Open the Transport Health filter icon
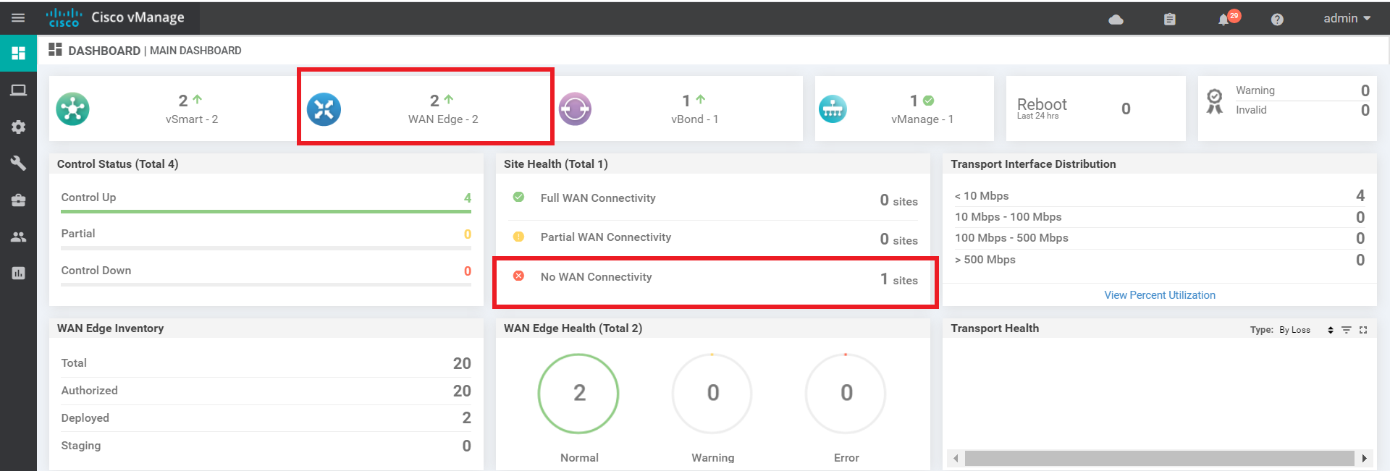 point(1347,330)
